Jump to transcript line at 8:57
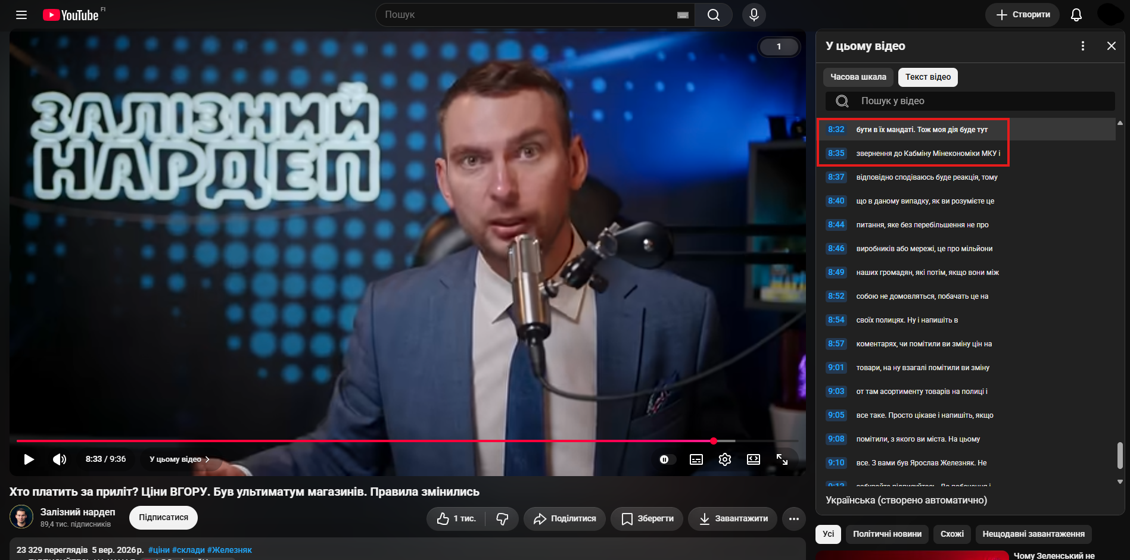 click(967, 343)
